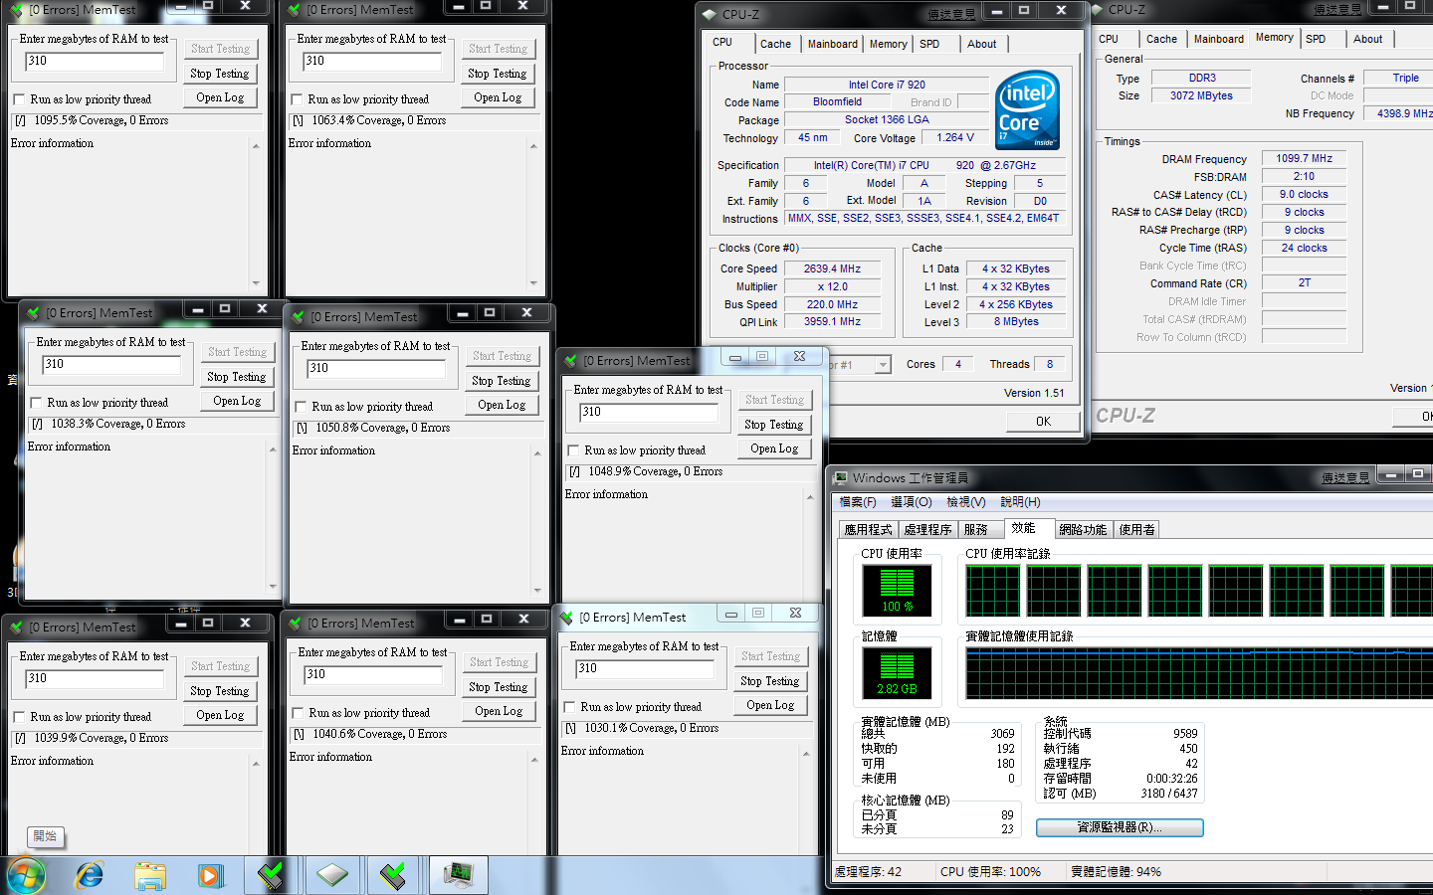Image resolution: width=1433 pixels, height=895 pixels.
Task: Select Task Manager icon on the taskbar
Action: (x=459, y=875)
